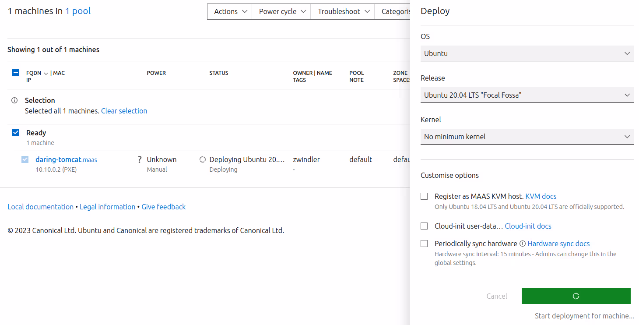639x325 pixels.
Task: Click the FQDN sort chevron icon
Action: pos(46,73)
